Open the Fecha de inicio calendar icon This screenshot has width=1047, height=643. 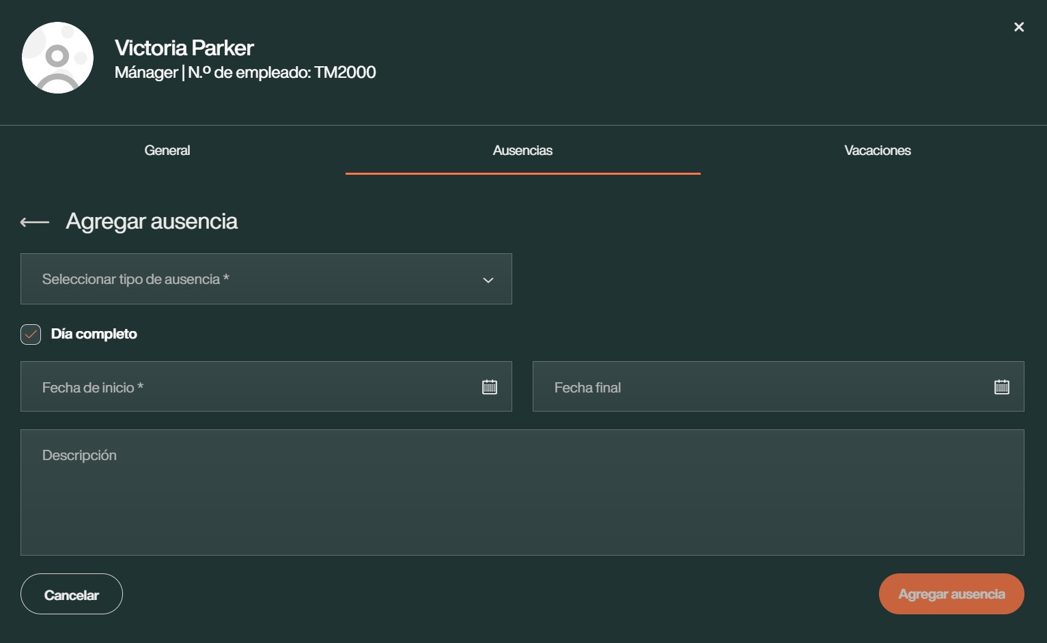click(x=490, y=387)
